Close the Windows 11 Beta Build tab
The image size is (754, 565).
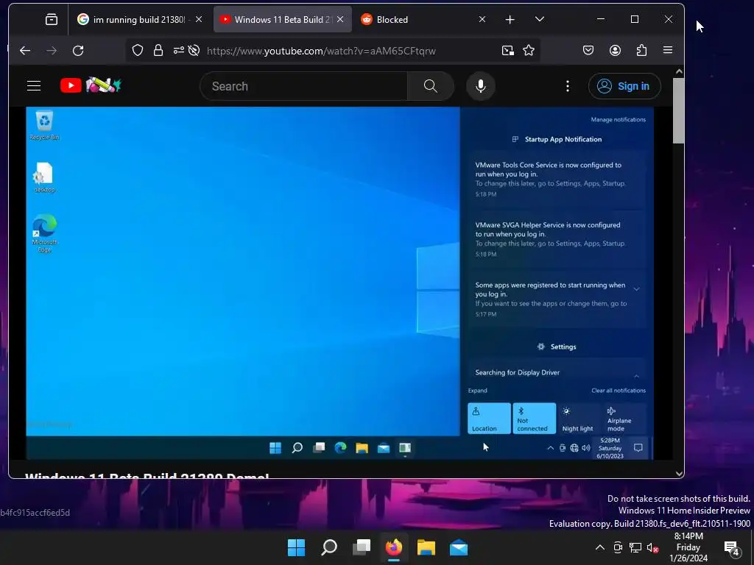(340, 19)
